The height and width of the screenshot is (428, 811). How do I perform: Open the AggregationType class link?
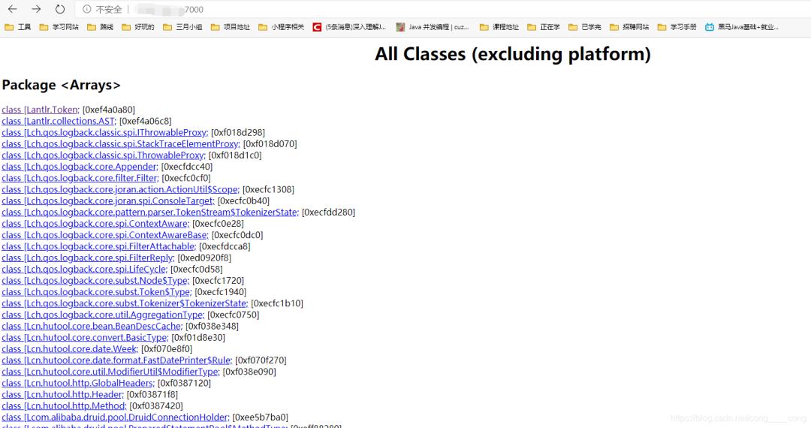(x=103, y=315)
